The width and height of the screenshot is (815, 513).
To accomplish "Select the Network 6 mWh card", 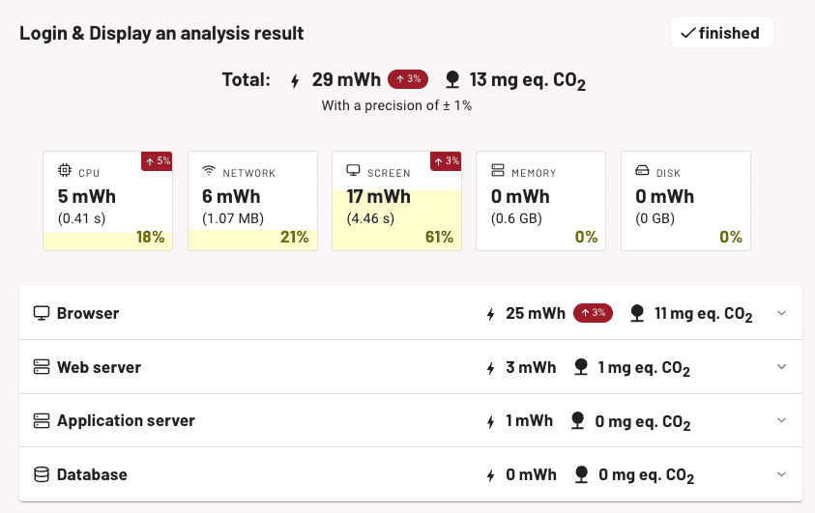I will point(252,201).
